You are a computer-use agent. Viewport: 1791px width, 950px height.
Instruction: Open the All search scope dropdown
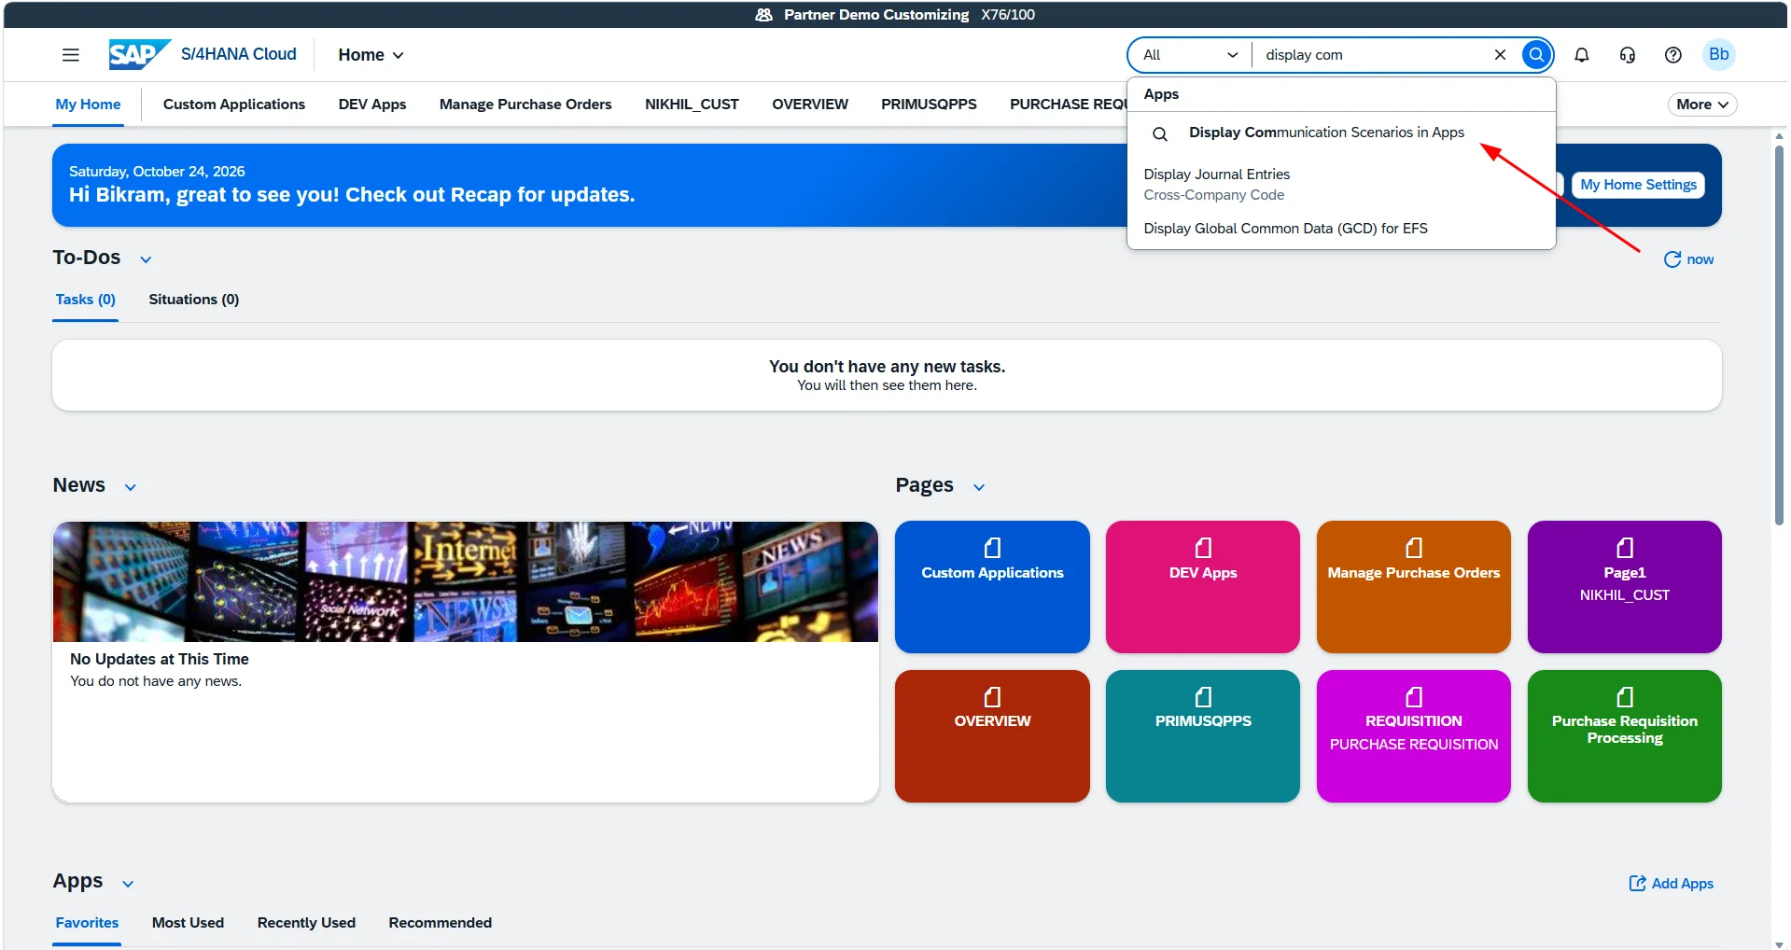click(1190, 55)
